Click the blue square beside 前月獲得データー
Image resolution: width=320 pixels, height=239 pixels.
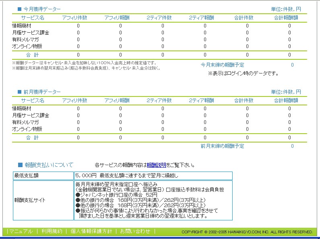coord(20,92)
